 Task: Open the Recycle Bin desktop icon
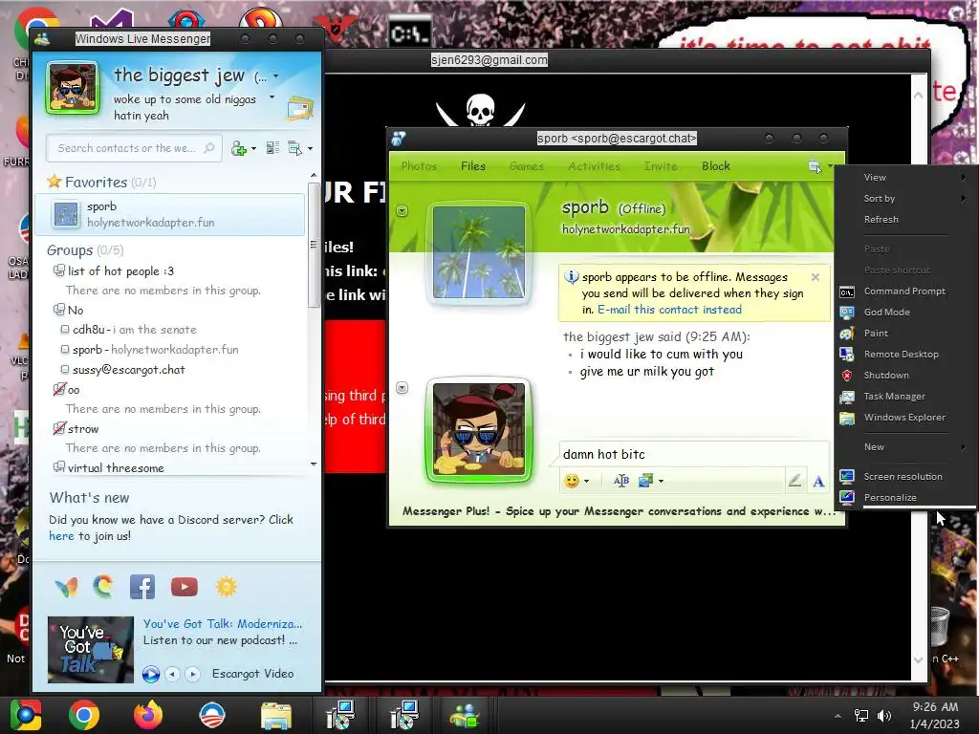pyautogui.click(x=941, y=627)
